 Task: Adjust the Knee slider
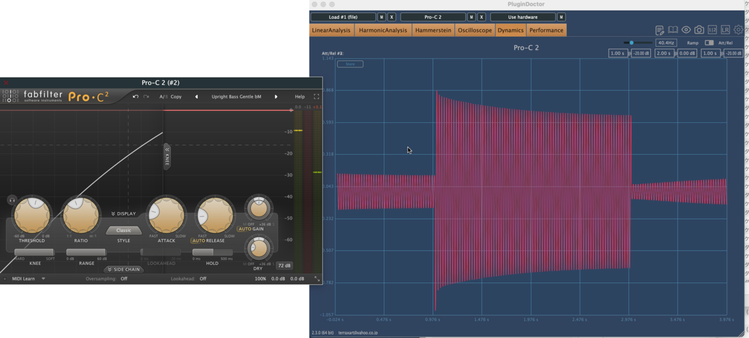point(34,252)
